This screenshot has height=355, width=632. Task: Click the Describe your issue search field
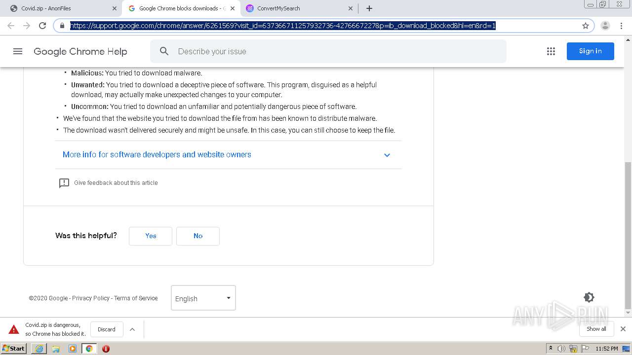(328, 51)
